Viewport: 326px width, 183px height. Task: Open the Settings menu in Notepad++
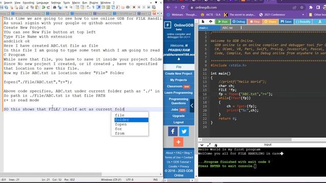(56, 3)
